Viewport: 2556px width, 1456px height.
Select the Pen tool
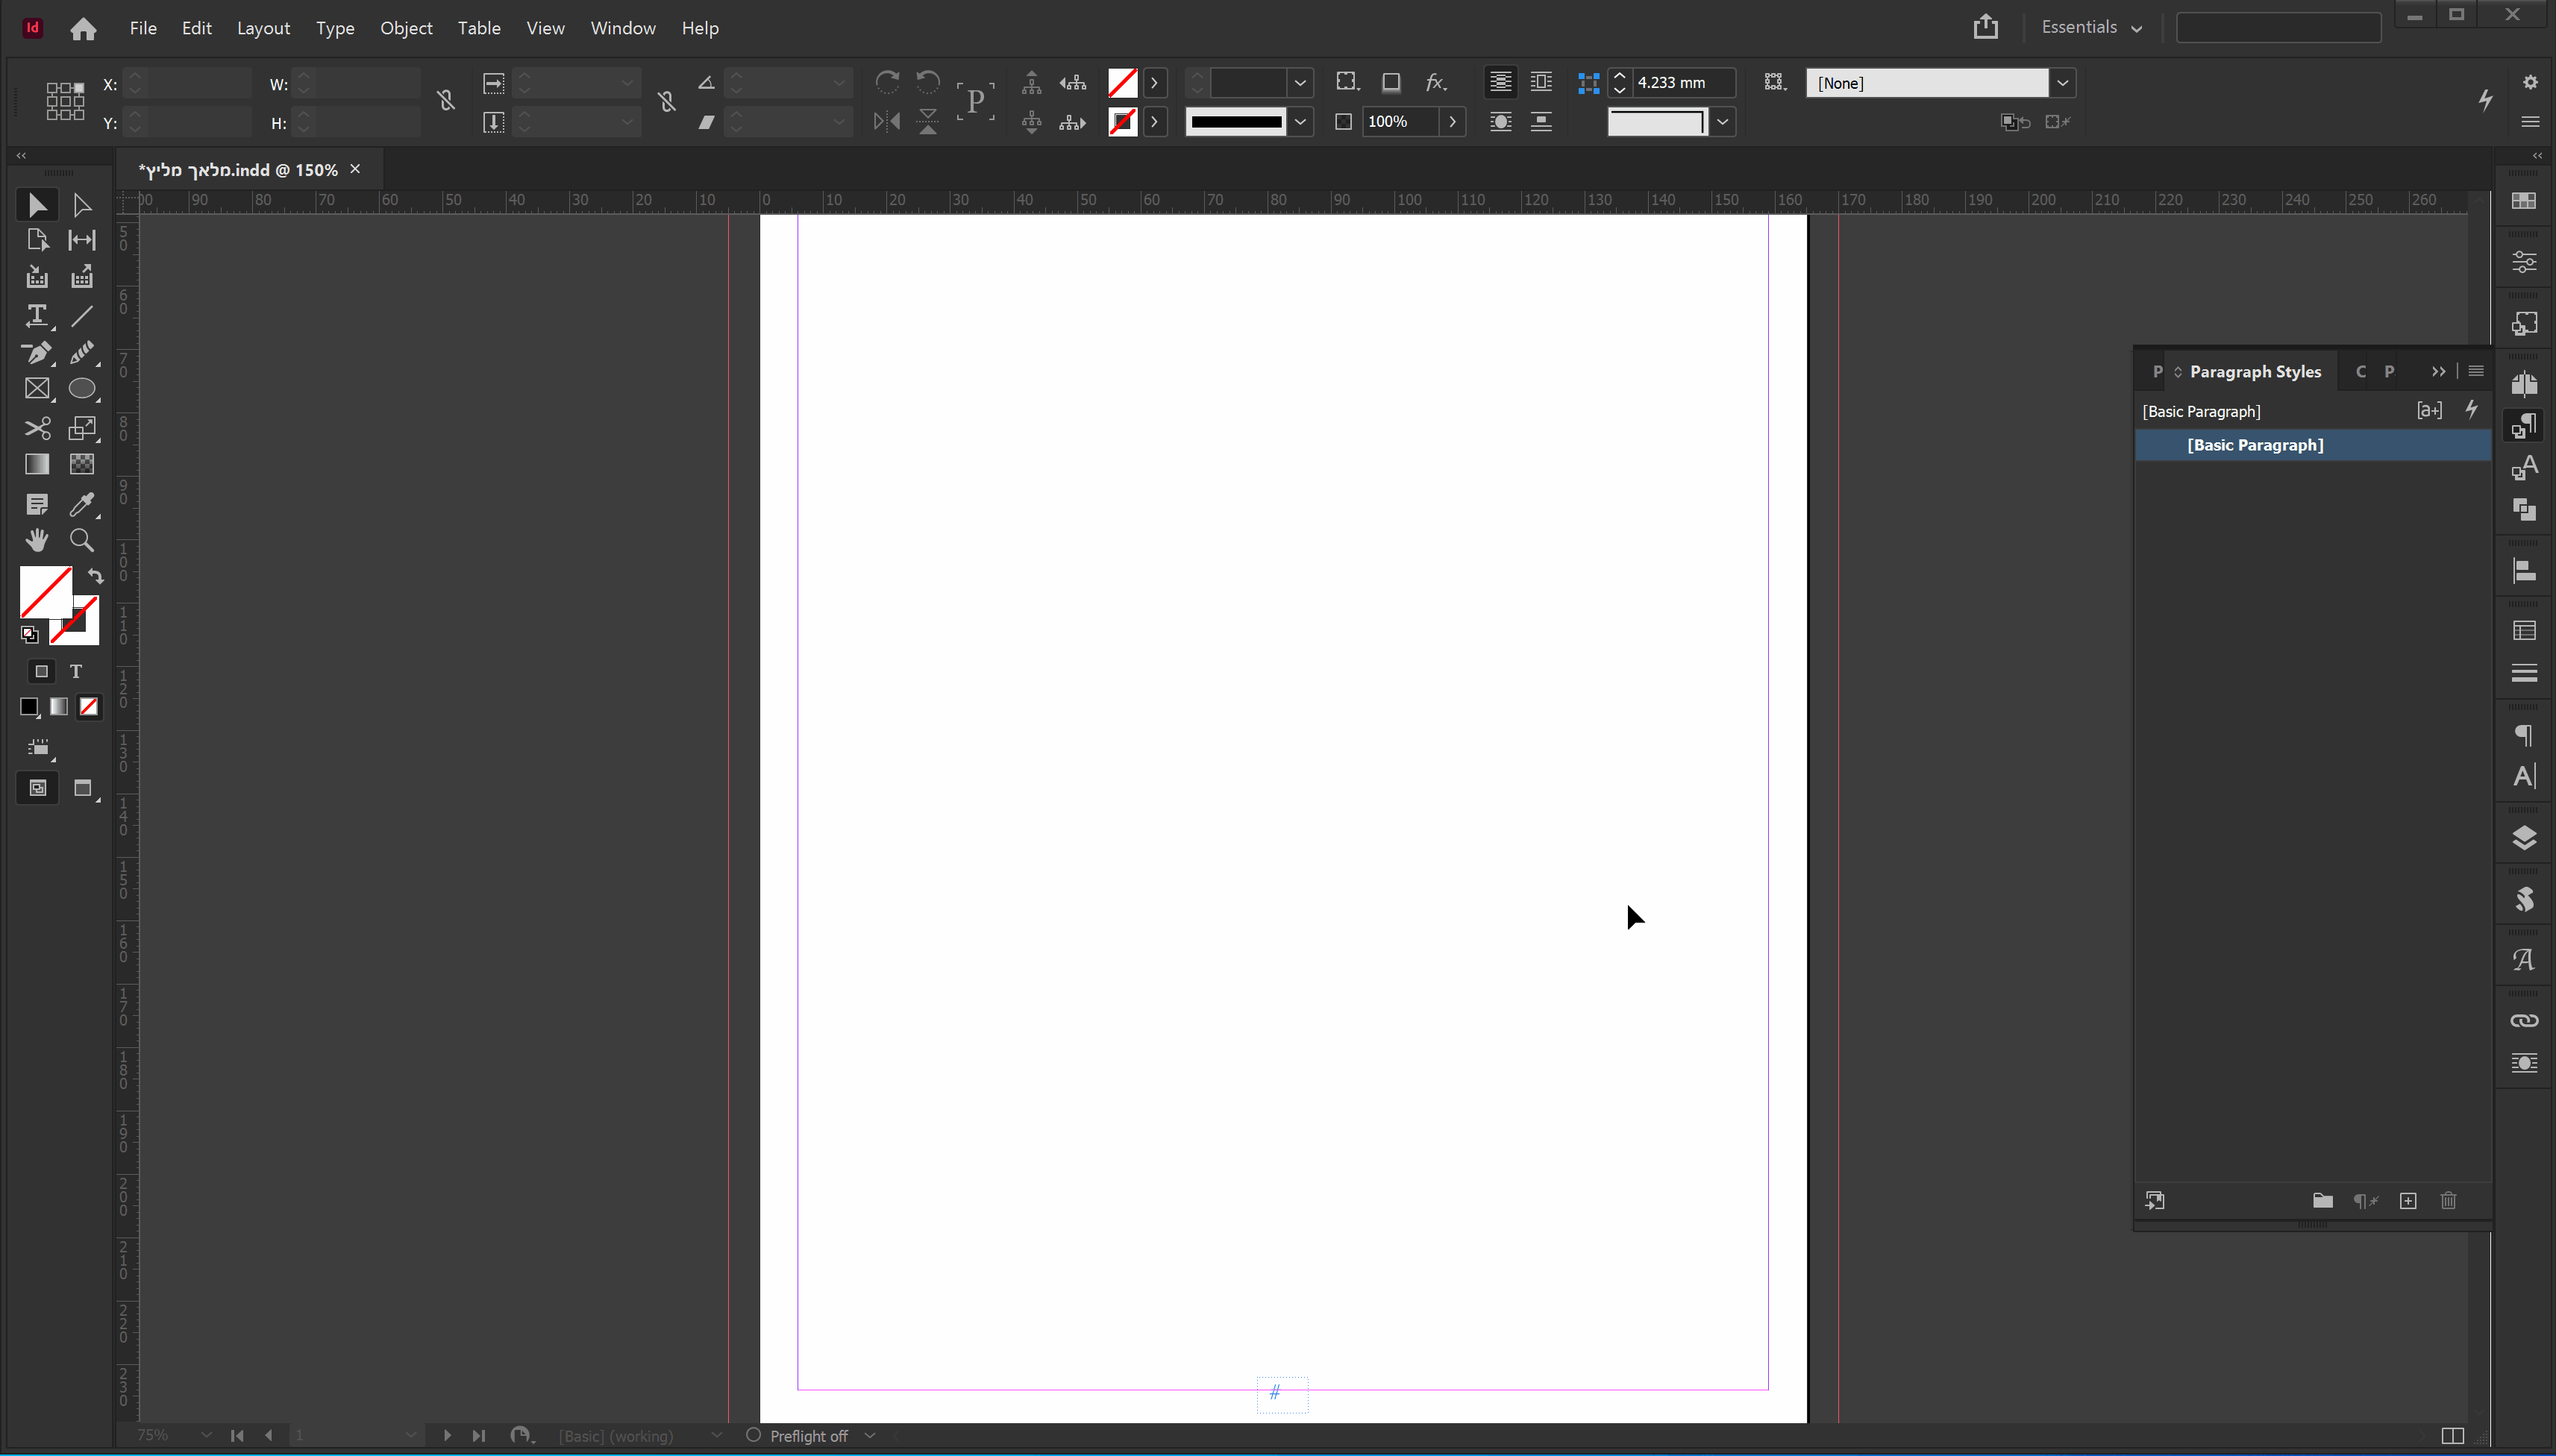click(37, 353)
